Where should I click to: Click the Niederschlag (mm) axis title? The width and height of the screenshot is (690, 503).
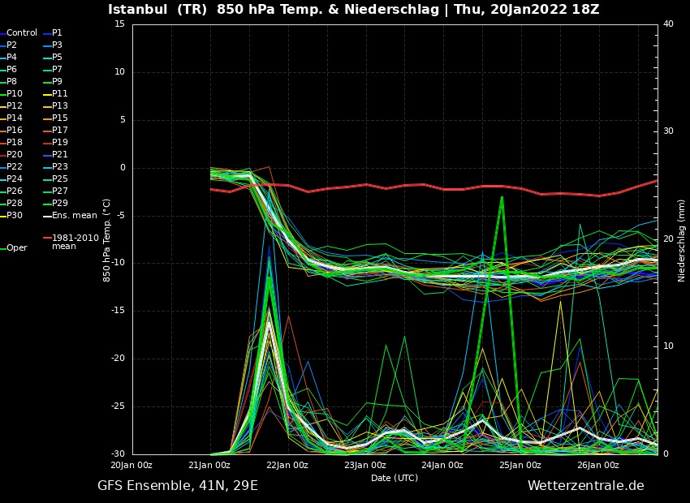coord(682,240)
